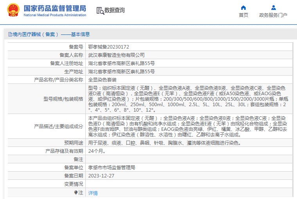The height and width of the screenshot is (199, 297).
Task: Click the 产品描述/主要组成成分 row label
Action: [x=59, y=127]
